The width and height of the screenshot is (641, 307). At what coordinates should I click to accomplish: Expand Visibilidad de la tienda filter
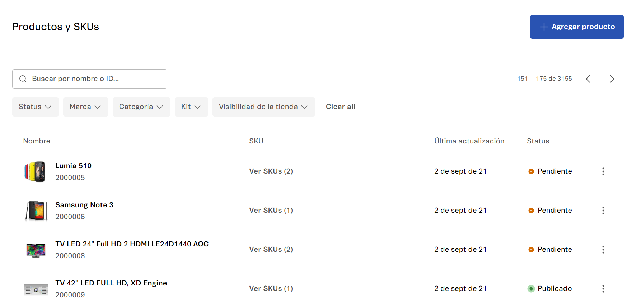pyautogui.click(x=263, y=107)
